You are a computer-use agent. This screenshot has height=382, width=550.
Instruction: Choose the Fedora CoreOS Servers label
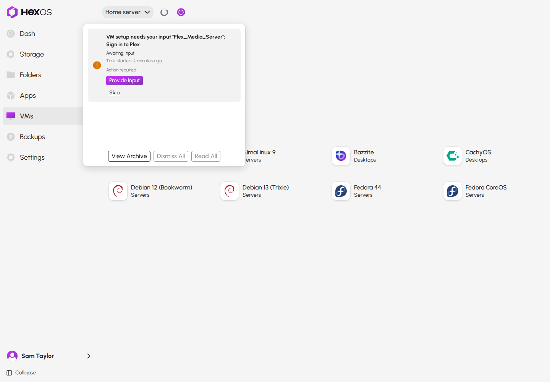486,191
